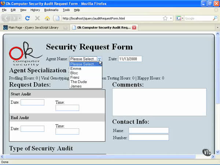Click the Comments text area
The image size is (220, 165).
(x=159, y=102)
